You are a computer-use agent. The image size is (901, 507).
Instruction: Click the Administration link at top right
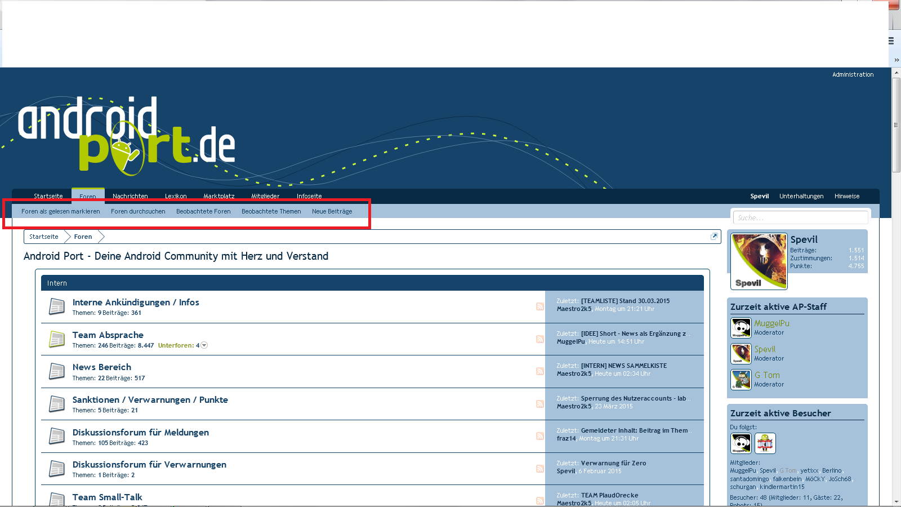tap(853, 74)
